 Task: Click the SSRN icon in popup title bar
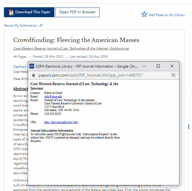coord(32,66)
